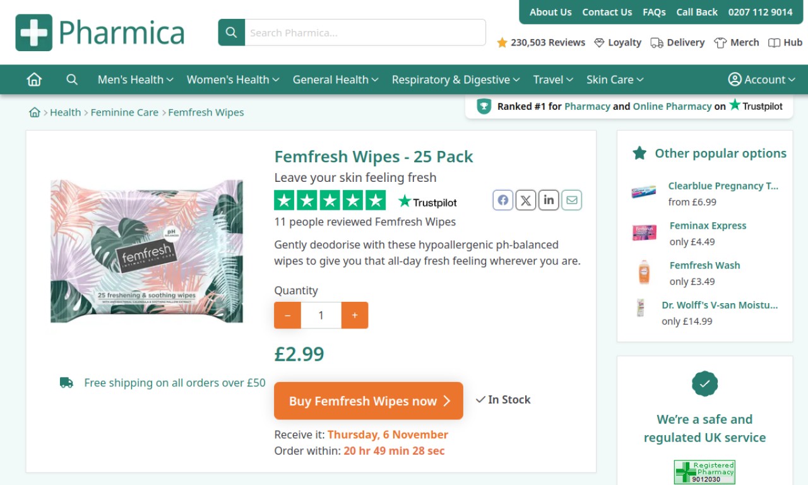808x485 pixels.
Task: Share product via LinkedIn icon
Action: coord(549,200)
